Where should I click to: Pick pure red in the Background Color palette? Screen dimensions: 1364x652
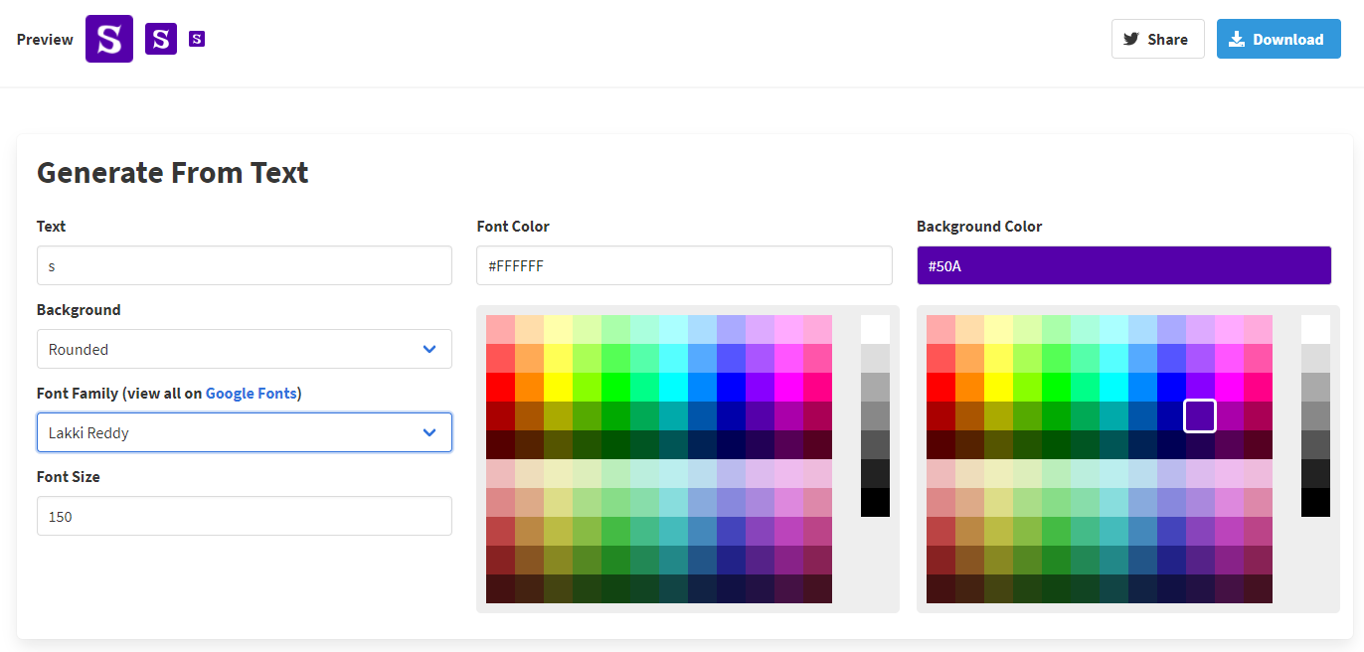(940, 387)
